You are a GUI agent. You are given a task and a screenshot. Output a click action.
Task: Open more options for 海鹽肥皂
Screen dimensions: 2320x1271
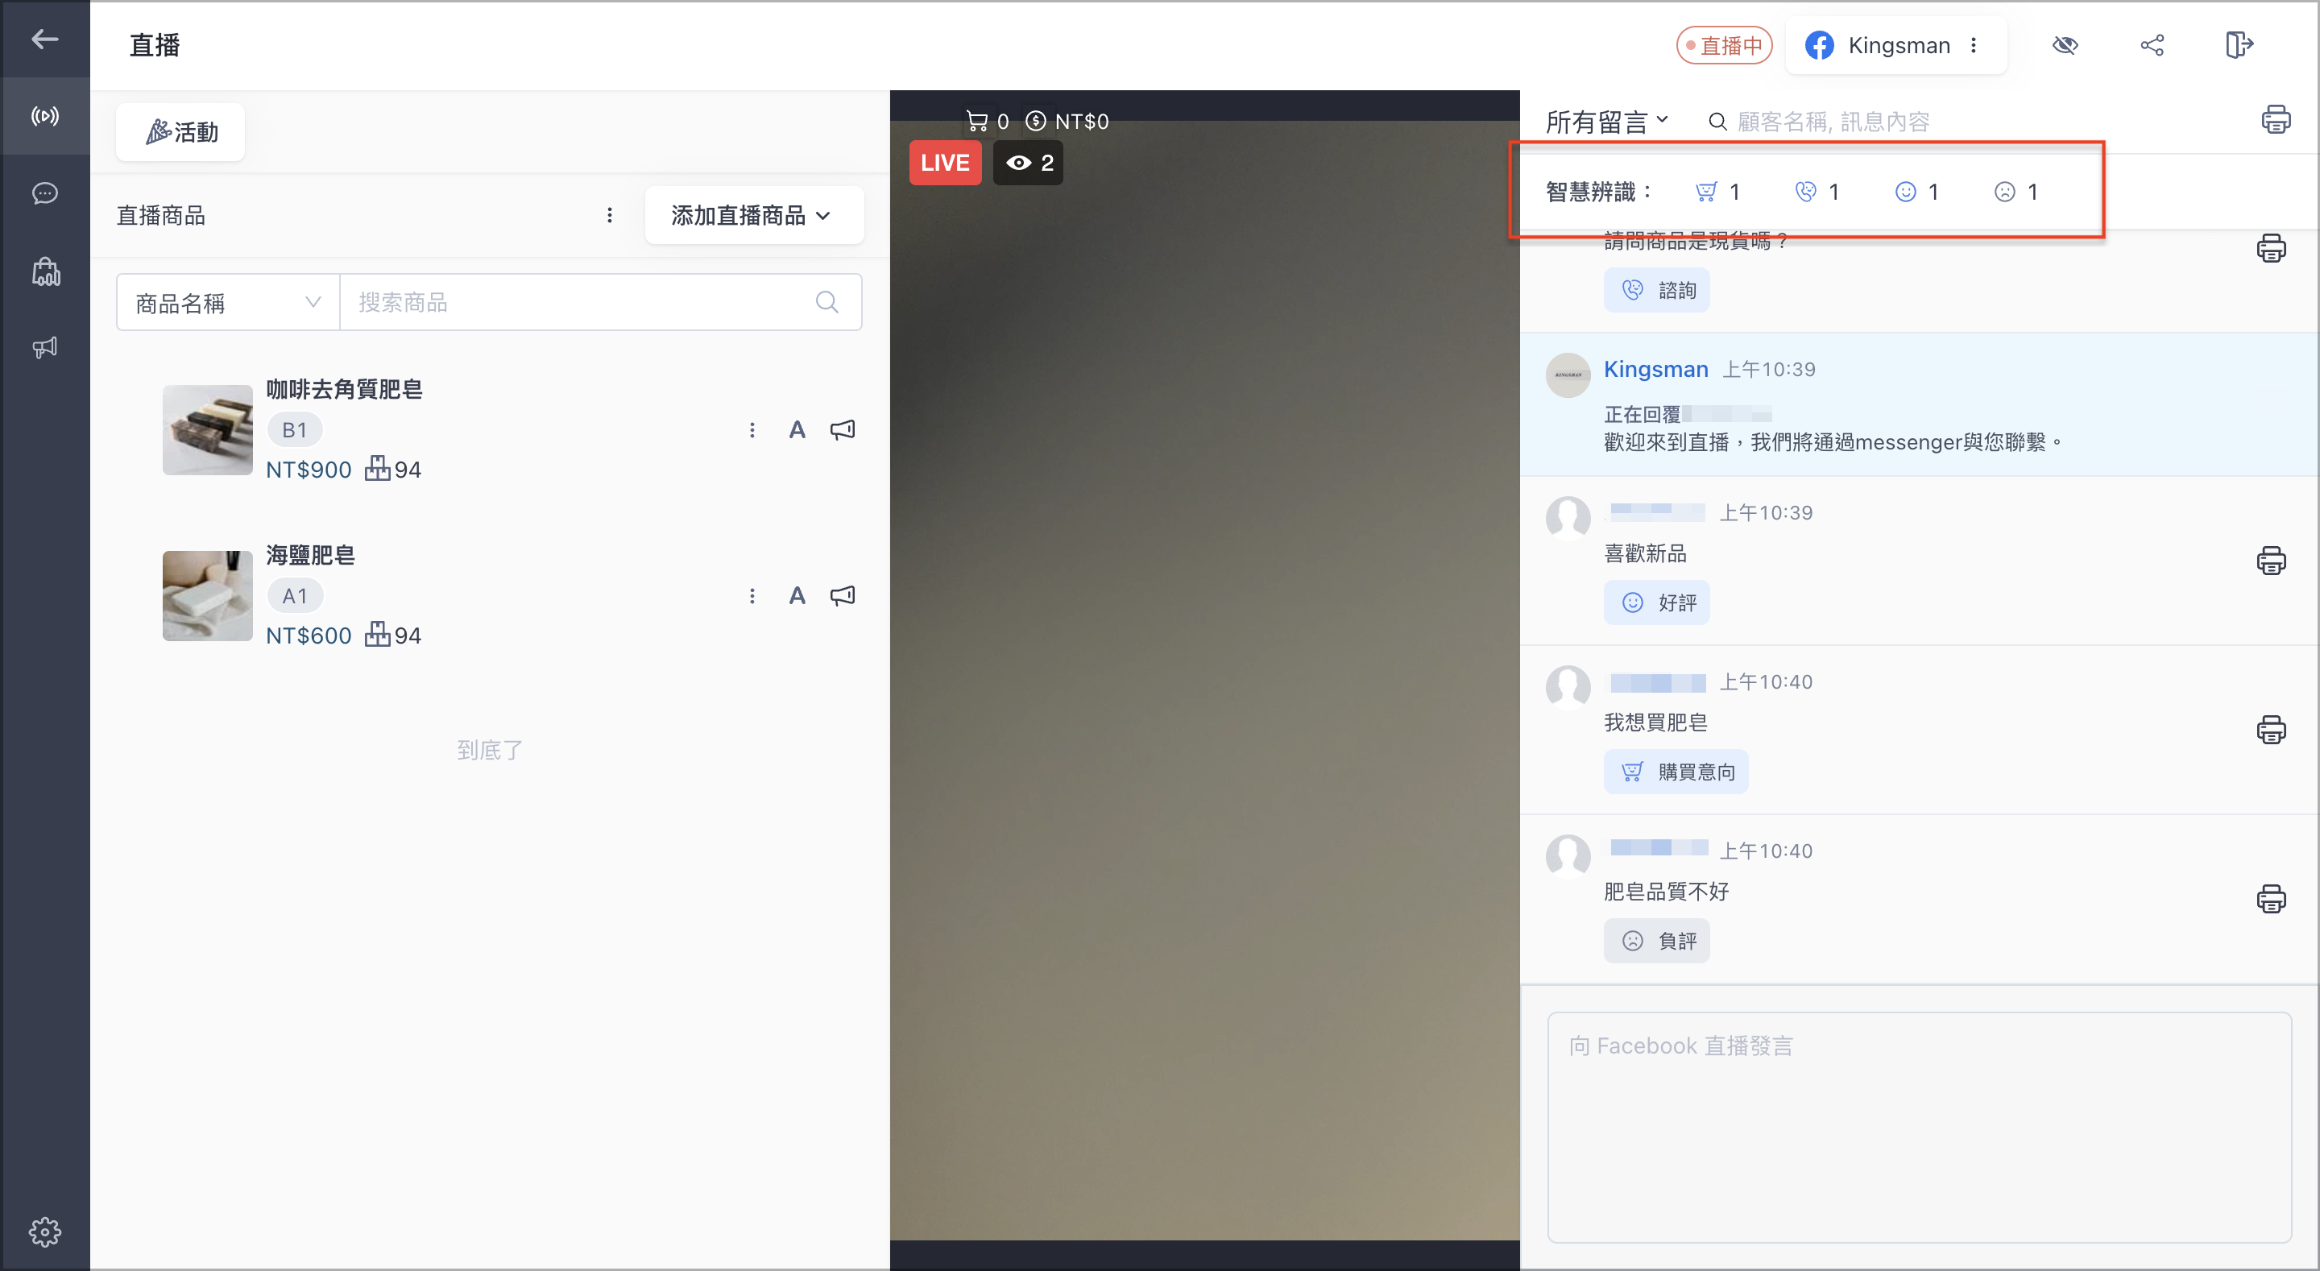[x=752, y=596]
